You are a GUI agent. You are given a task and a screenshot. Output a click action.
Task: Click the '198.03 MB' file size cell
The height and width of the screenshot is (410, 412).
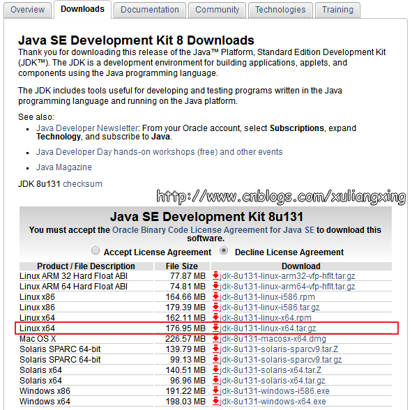[x=183, y=402]
